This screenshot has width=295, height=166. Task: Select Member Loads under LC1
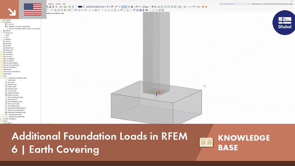click(12, 85)
